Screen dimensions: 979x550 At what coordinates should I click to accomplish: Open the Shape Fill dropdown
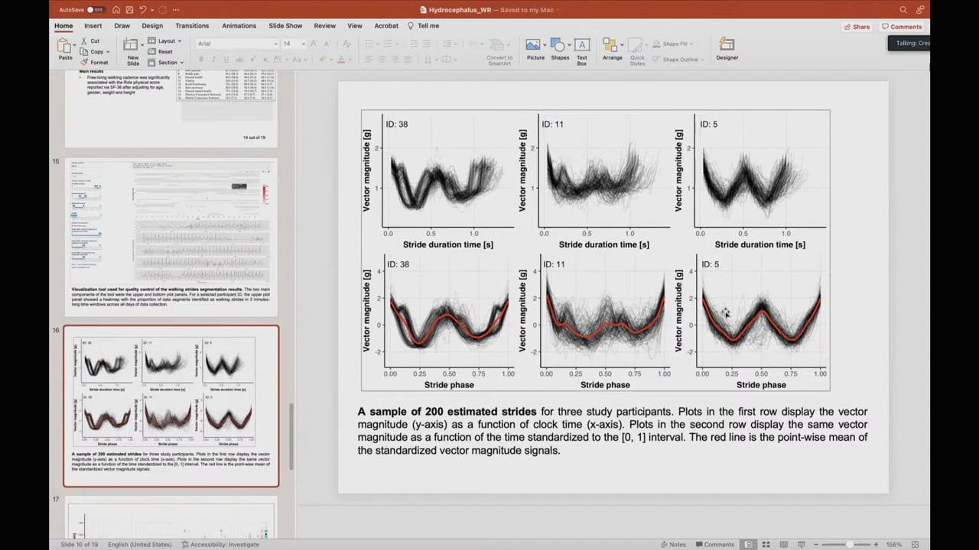click(674, 44)
